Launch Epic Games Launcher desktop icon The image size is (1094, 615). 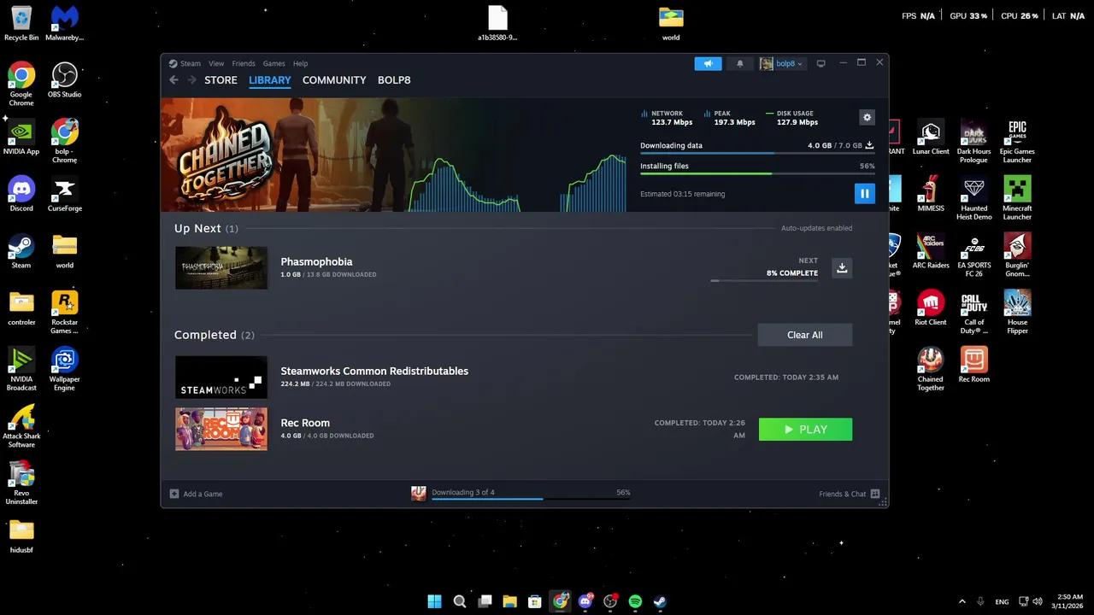(1017, 142)
